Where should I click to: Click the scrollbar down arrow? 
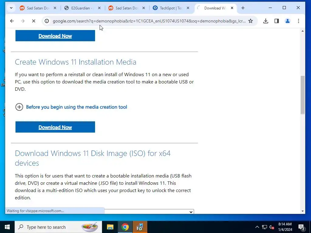(x=302, y=211)
